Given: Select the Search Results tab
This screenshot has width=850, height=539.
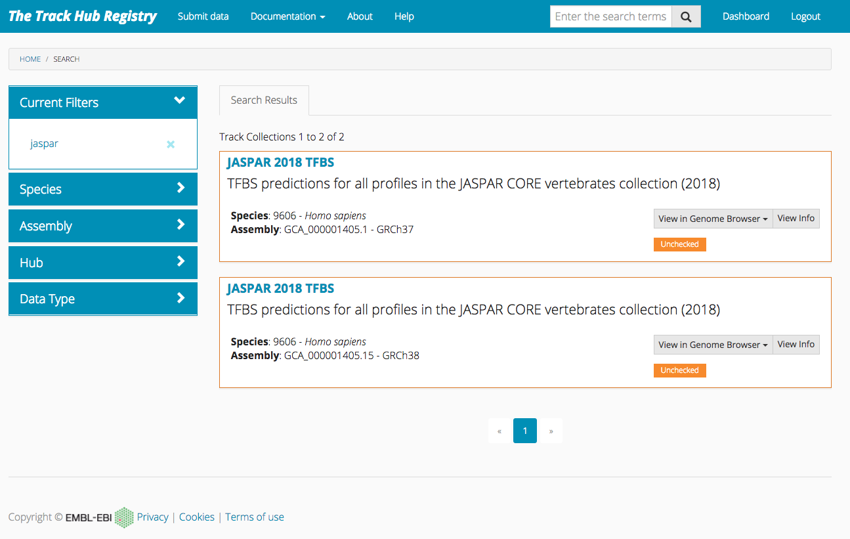Looking at the screenshot, I should coord(264,100).
